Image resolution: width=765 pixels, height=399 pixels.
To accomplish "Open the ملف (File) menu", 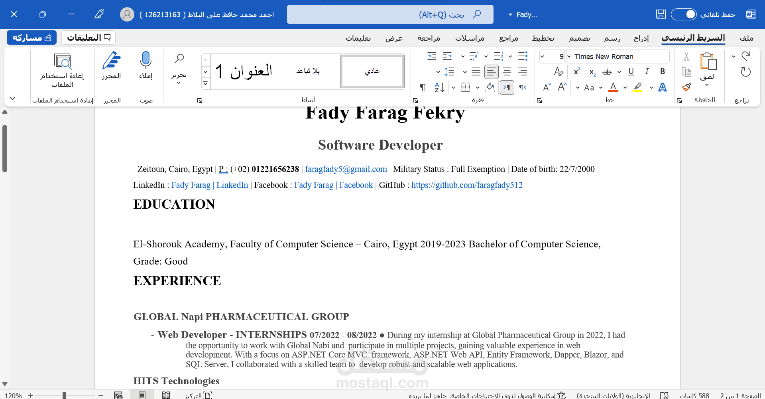I will pos(746,38).
